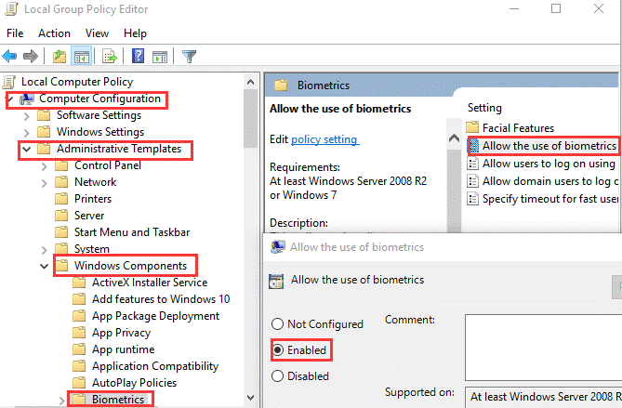622x408 pixels.
Task: Collapse the Administrative Templates tree node
Action: coord(25,149)
